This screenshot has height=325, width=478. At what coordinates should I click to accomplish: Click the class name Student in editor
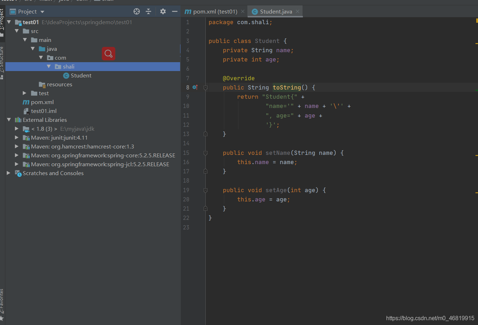click(267, 41)
